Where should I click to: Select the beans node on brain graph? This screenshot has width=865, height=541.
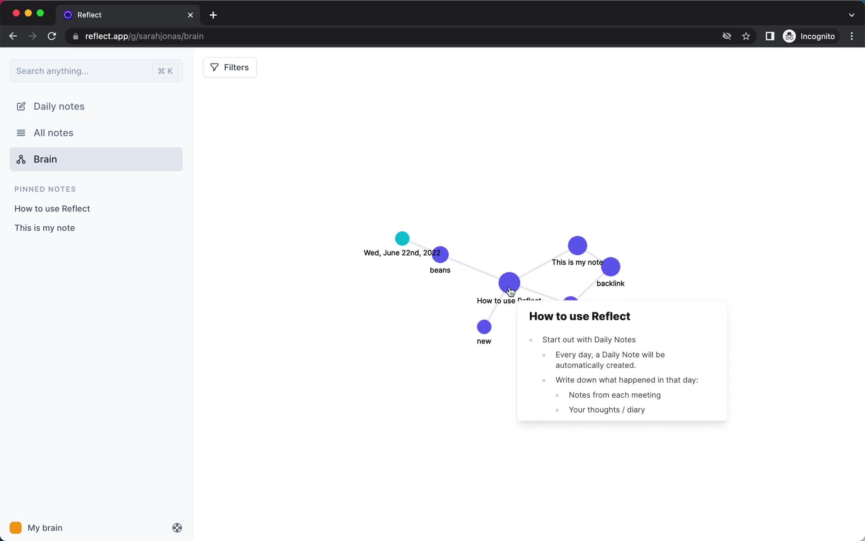[440, 254]
